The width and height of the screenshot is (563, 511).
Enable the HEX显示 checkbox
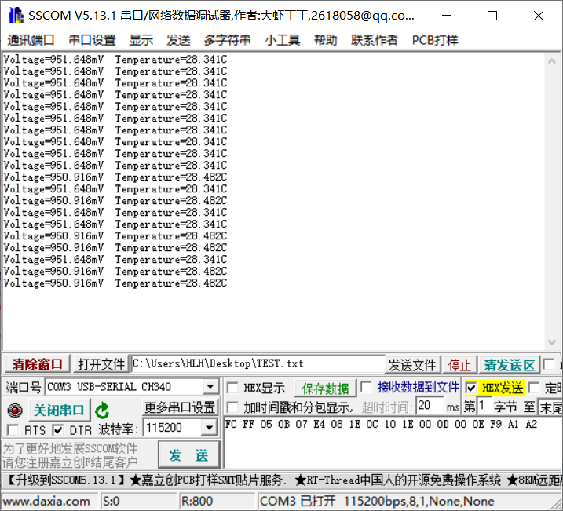[x=232, y=388]
